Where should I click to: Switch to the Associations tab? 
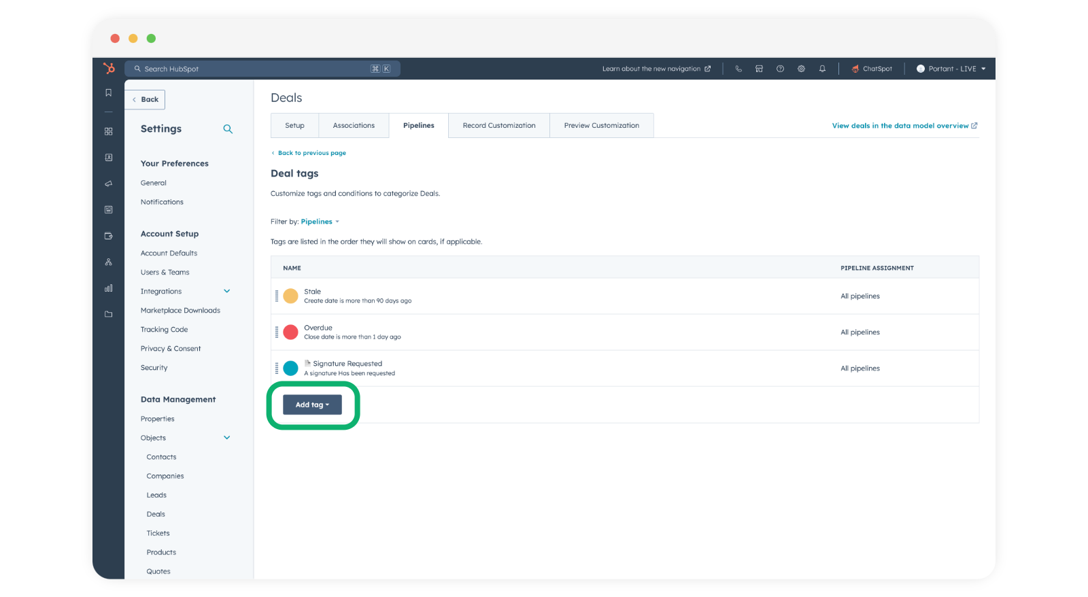click(x=354, y=126)
